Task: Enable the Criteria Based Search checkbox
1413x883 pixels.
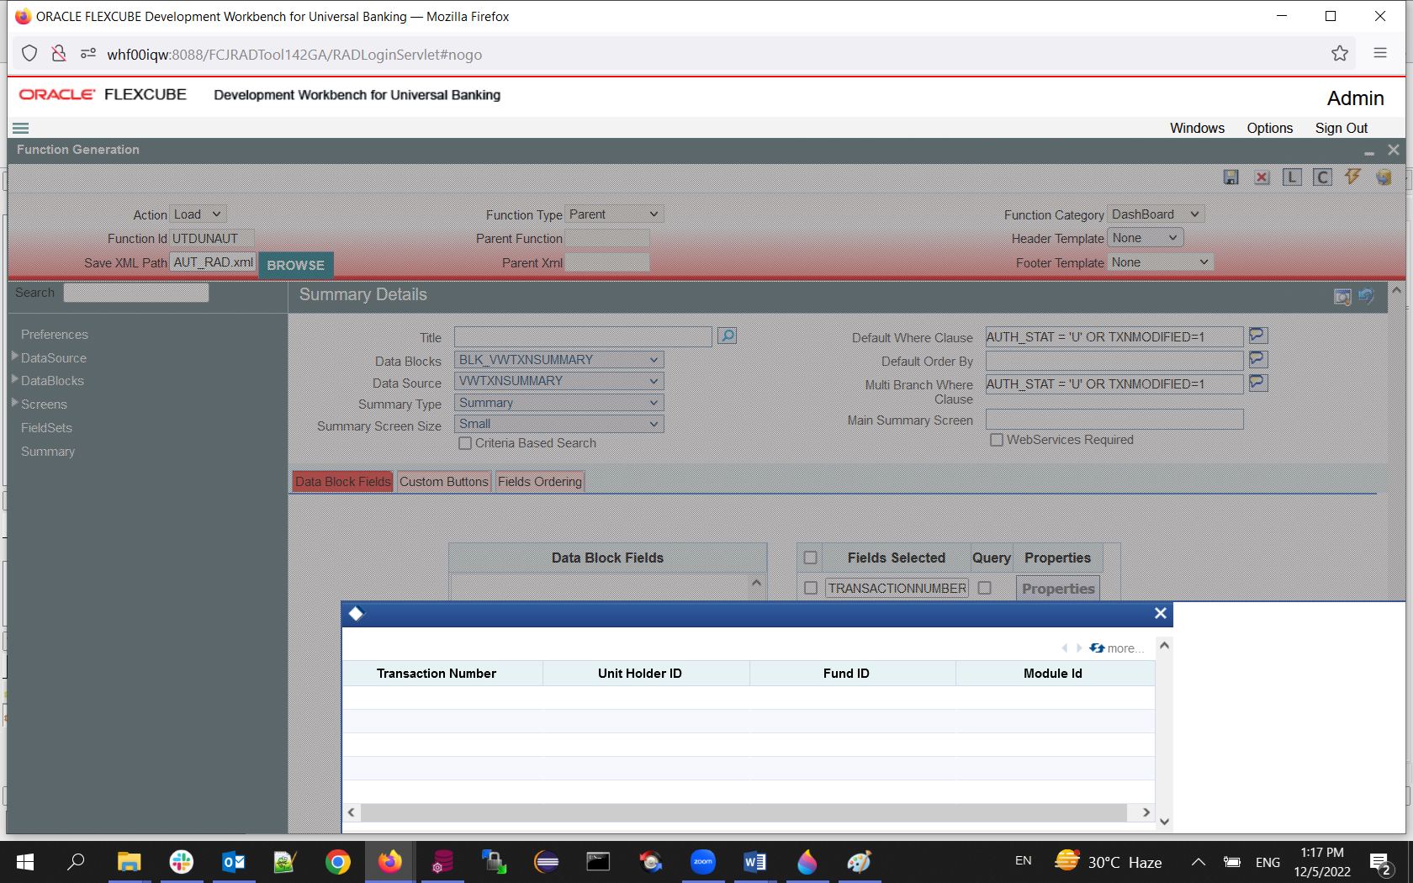Action: (x=465, y=443)
